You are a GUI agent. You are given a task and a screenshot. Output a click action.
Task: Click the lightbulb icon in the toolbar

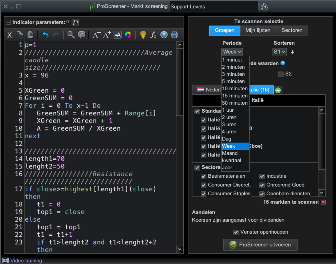point(143,35)
